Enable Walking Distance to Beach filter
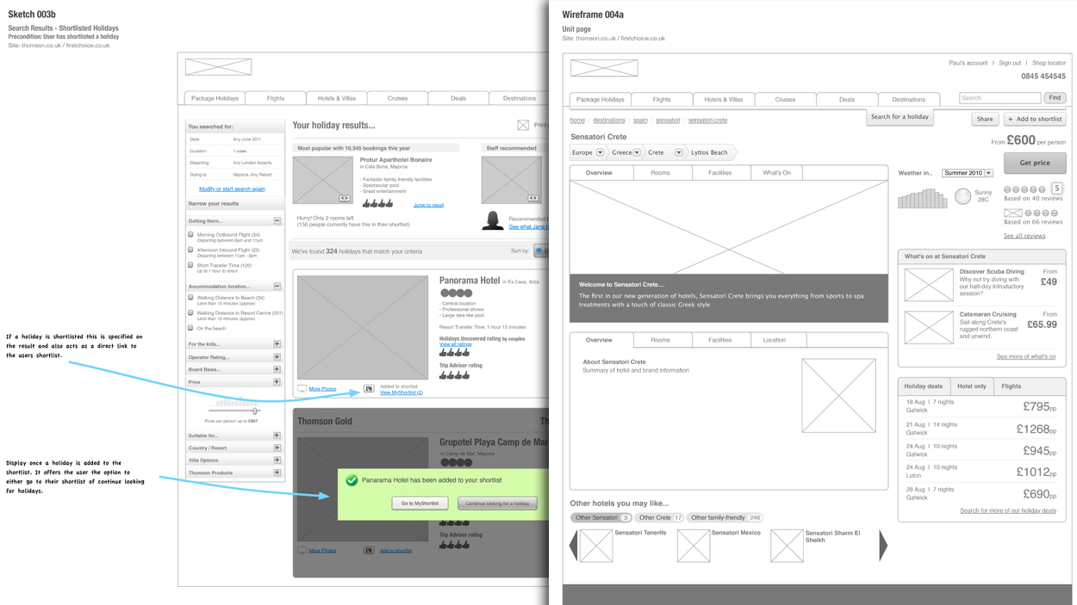The image size is (1077, 605). pyautogui.click(x=191, y=298)
